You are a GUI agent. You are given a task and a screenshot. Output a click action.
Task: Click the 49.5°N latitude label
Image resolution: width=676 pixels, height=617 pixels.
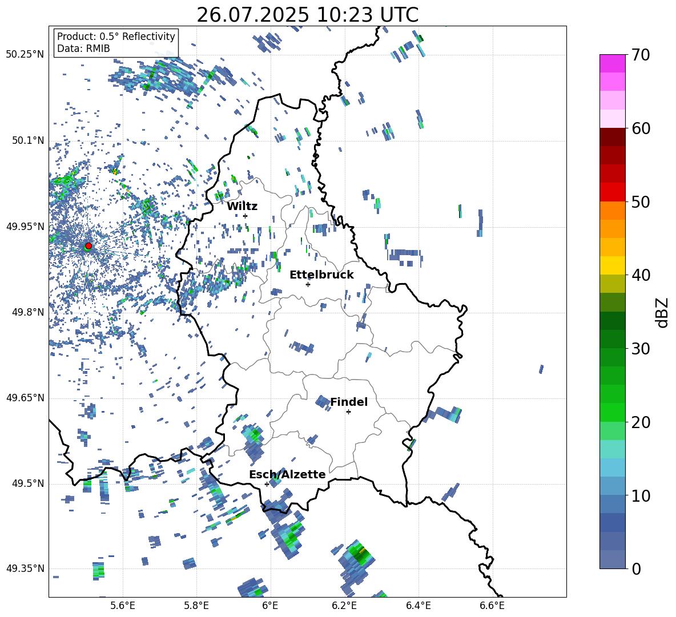pyautogui.click(x=28, y=483)
